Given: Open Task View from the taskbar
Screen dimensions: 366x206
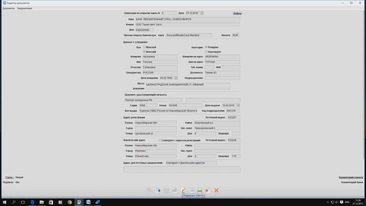Looking at the screenshot, I should point(23,202).
